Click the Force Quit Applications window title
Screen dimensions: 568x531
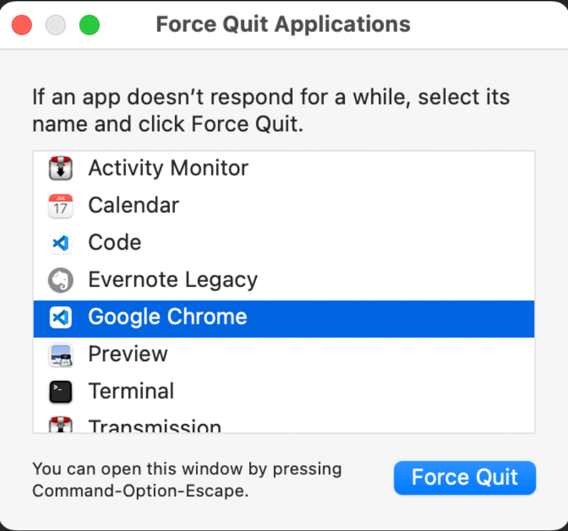283,25
